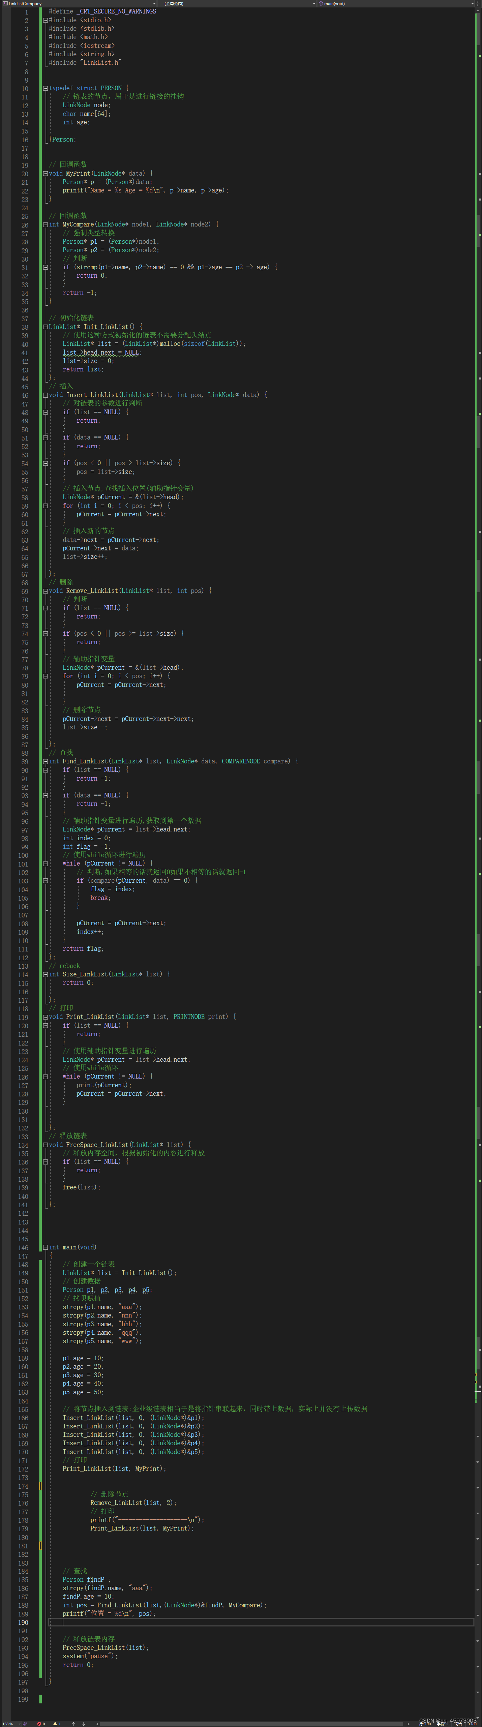Click the 'list->size--;' statement
Screen dimensions: 482x1727
click(x=85, y=727)
